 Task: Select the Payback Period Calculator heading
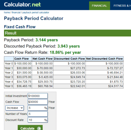(x=33, y=18)
